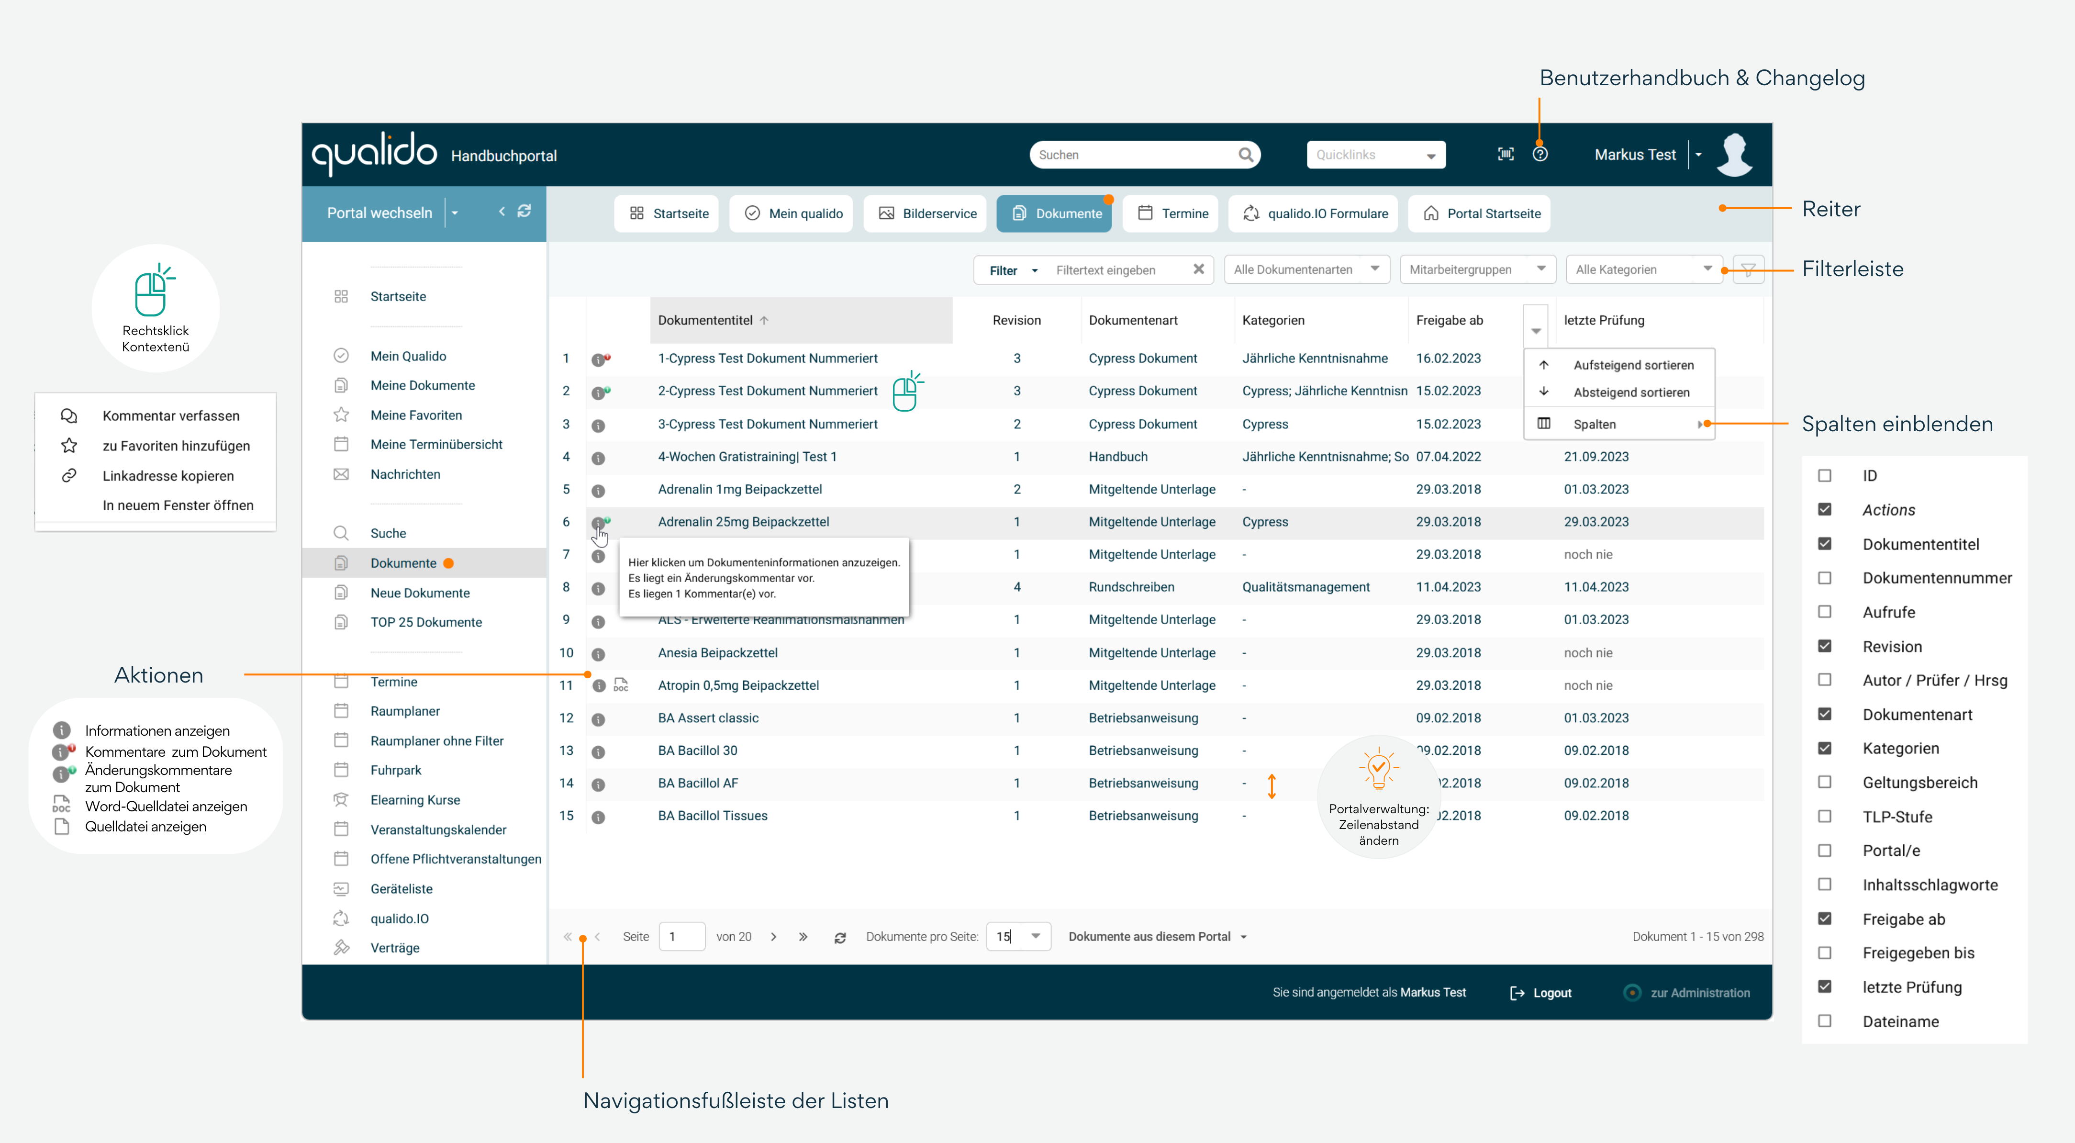Switch to the qualido.IO Formulare tab

(x=1314, y=213)
